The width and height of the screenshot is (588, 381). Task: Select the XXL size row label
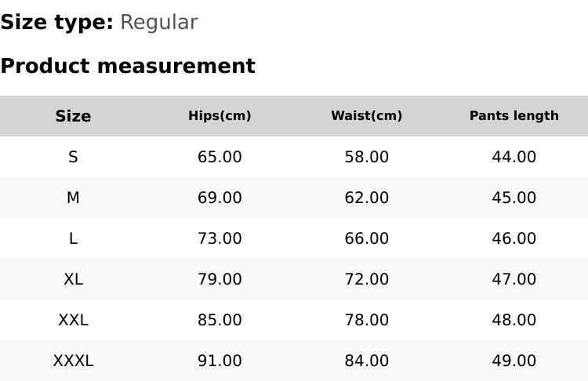click(73, 320)
